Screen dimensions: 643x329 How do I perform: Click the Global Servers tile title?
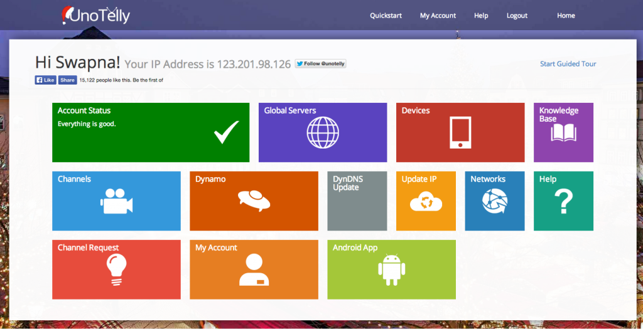(290, 110)
